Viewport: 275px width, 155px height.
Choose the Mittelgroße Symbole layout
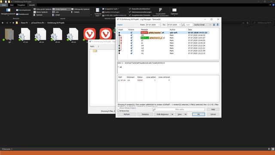[x=80, y=9]
